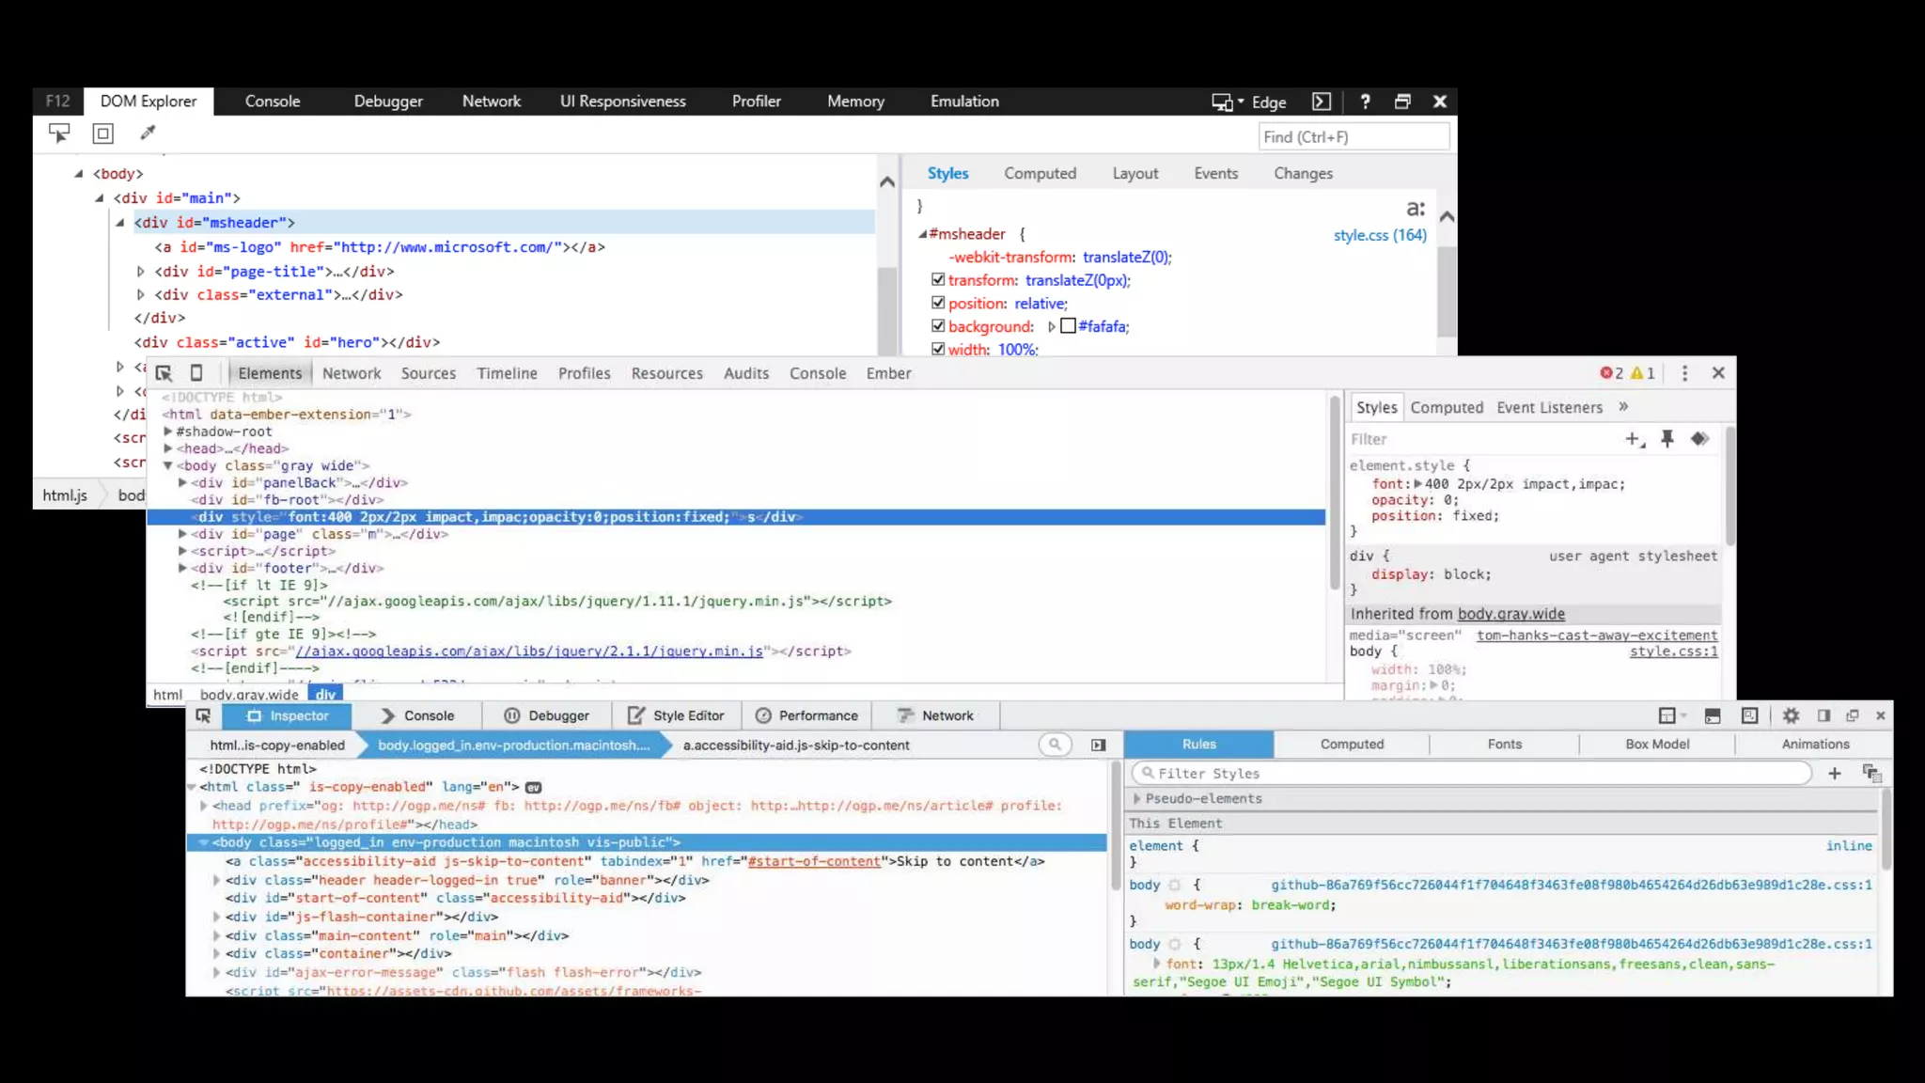The image size is (1925, 1083).
Task: Focus Find (Ctrl+F) search box in Edge
Action: (1353, 137)
